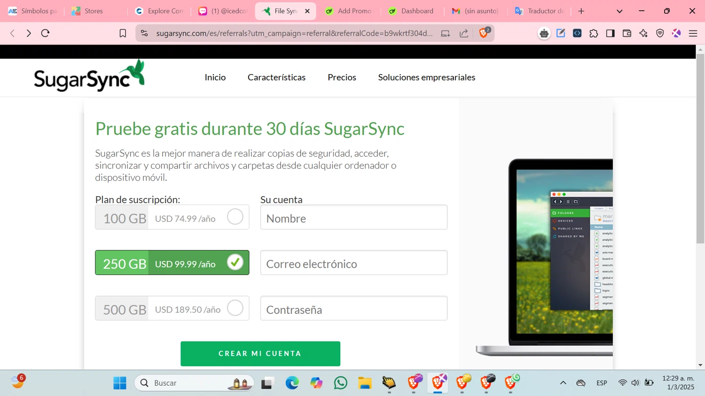Click the Correo electrónico field
705x396 pixels.
pyautogui.click(x=354, y=263)
